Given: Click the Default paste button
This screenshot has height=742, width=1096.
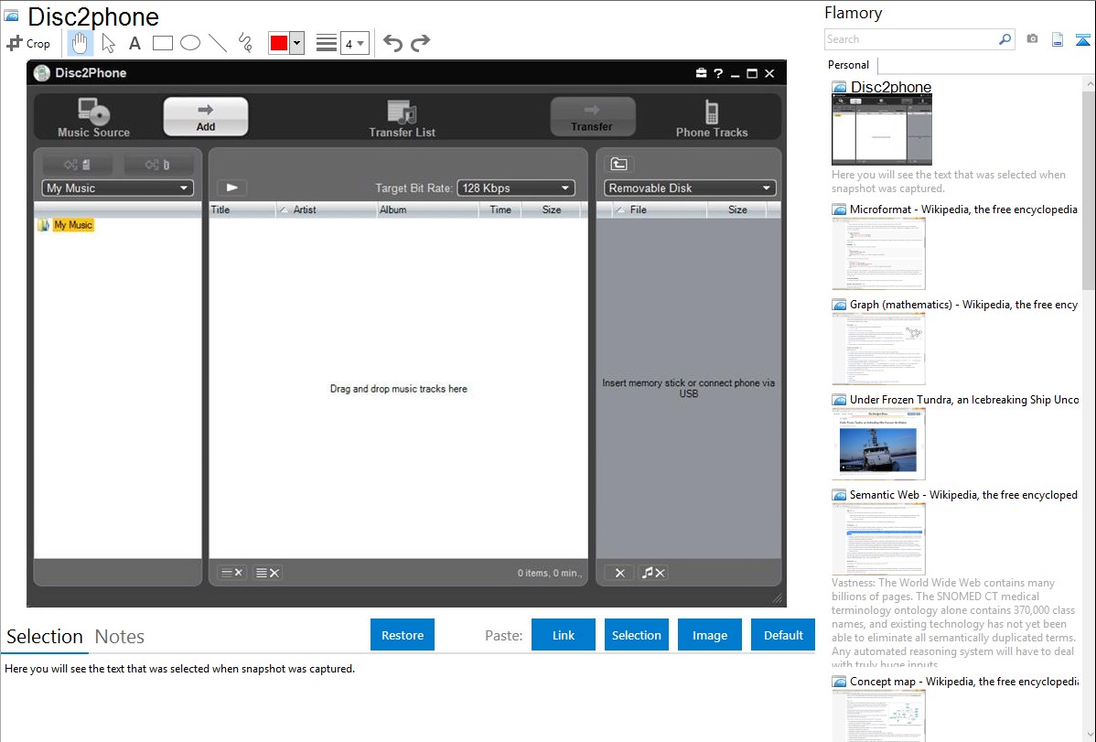Looking at the screenshot, I should [x=783, y=635].
